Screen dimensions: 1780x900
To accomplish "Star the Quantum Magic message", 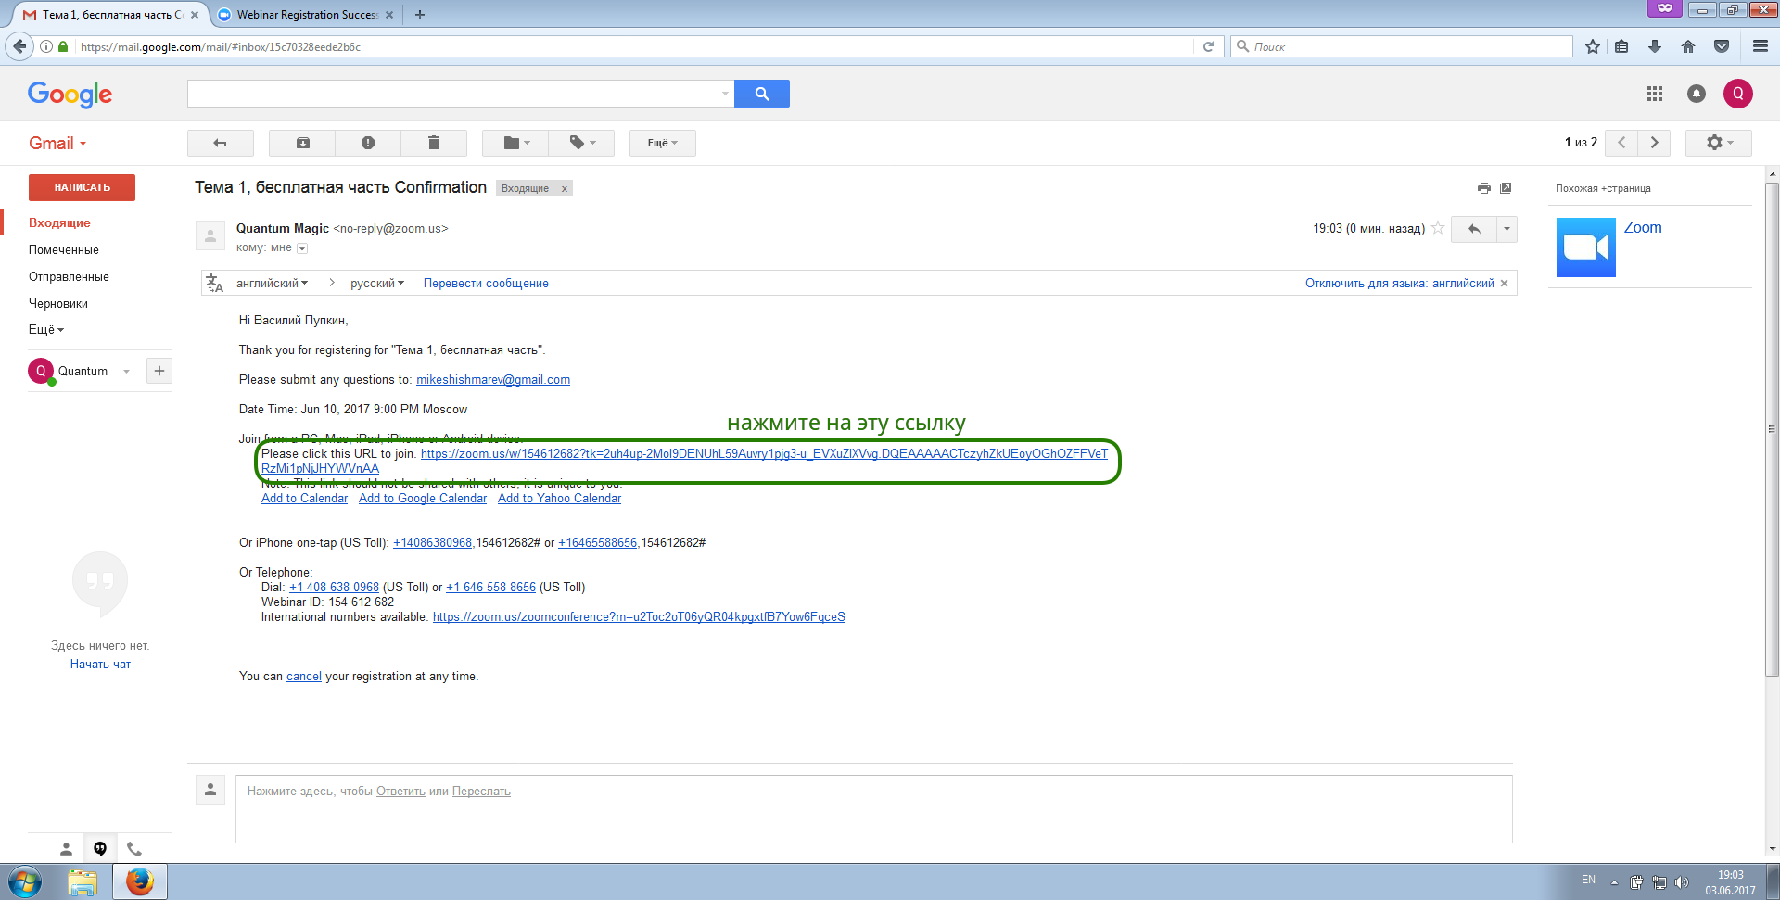I will (1438, 228).
